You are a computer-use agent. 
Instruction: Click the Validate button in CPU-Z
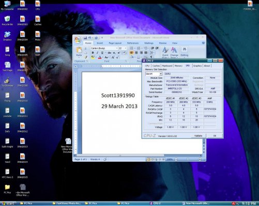click(198, 135)
